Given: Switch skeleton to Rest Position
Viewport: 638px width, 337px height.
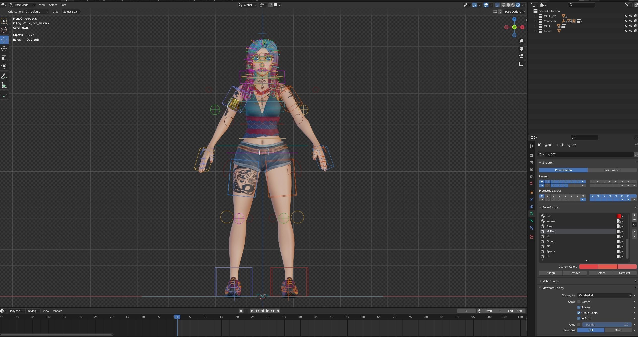Looking at the screenshot, I should coord(612,170).
